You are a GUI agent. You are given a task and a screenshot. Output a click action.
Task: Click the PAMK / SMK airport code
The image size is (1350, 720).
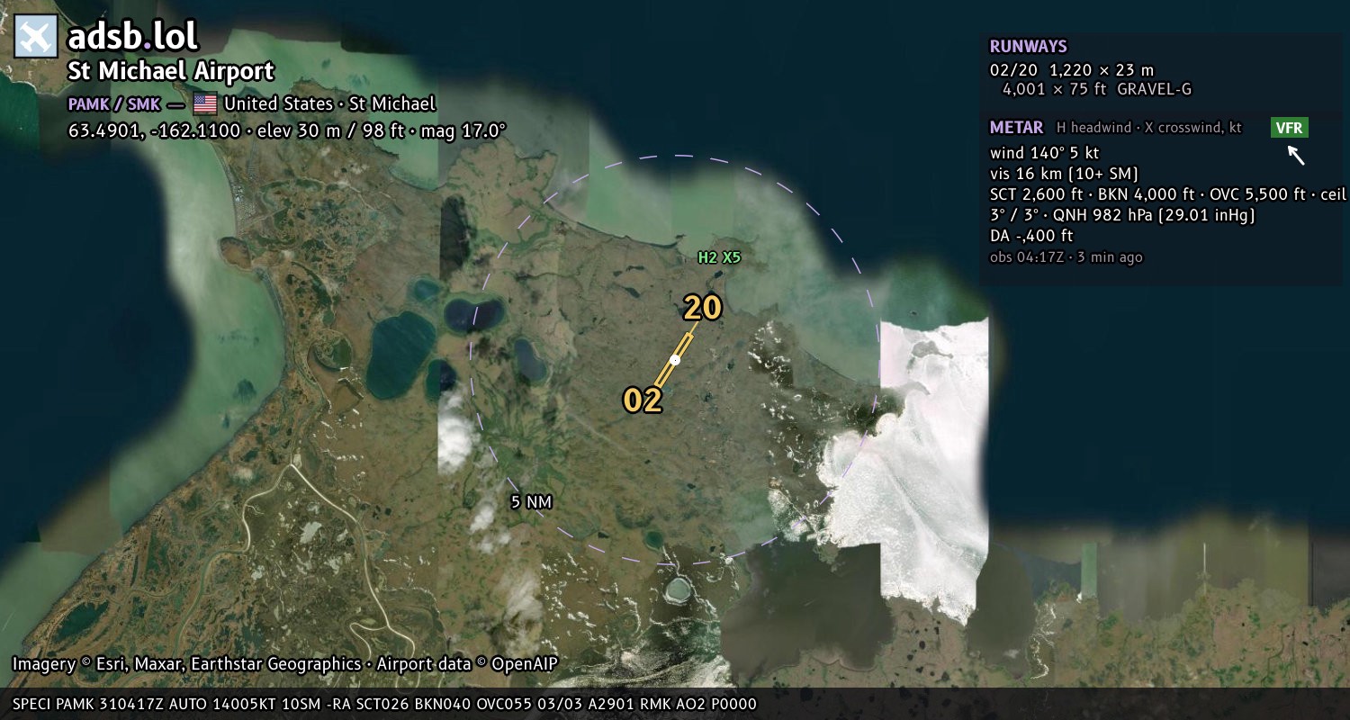click(x=114, y=103)
